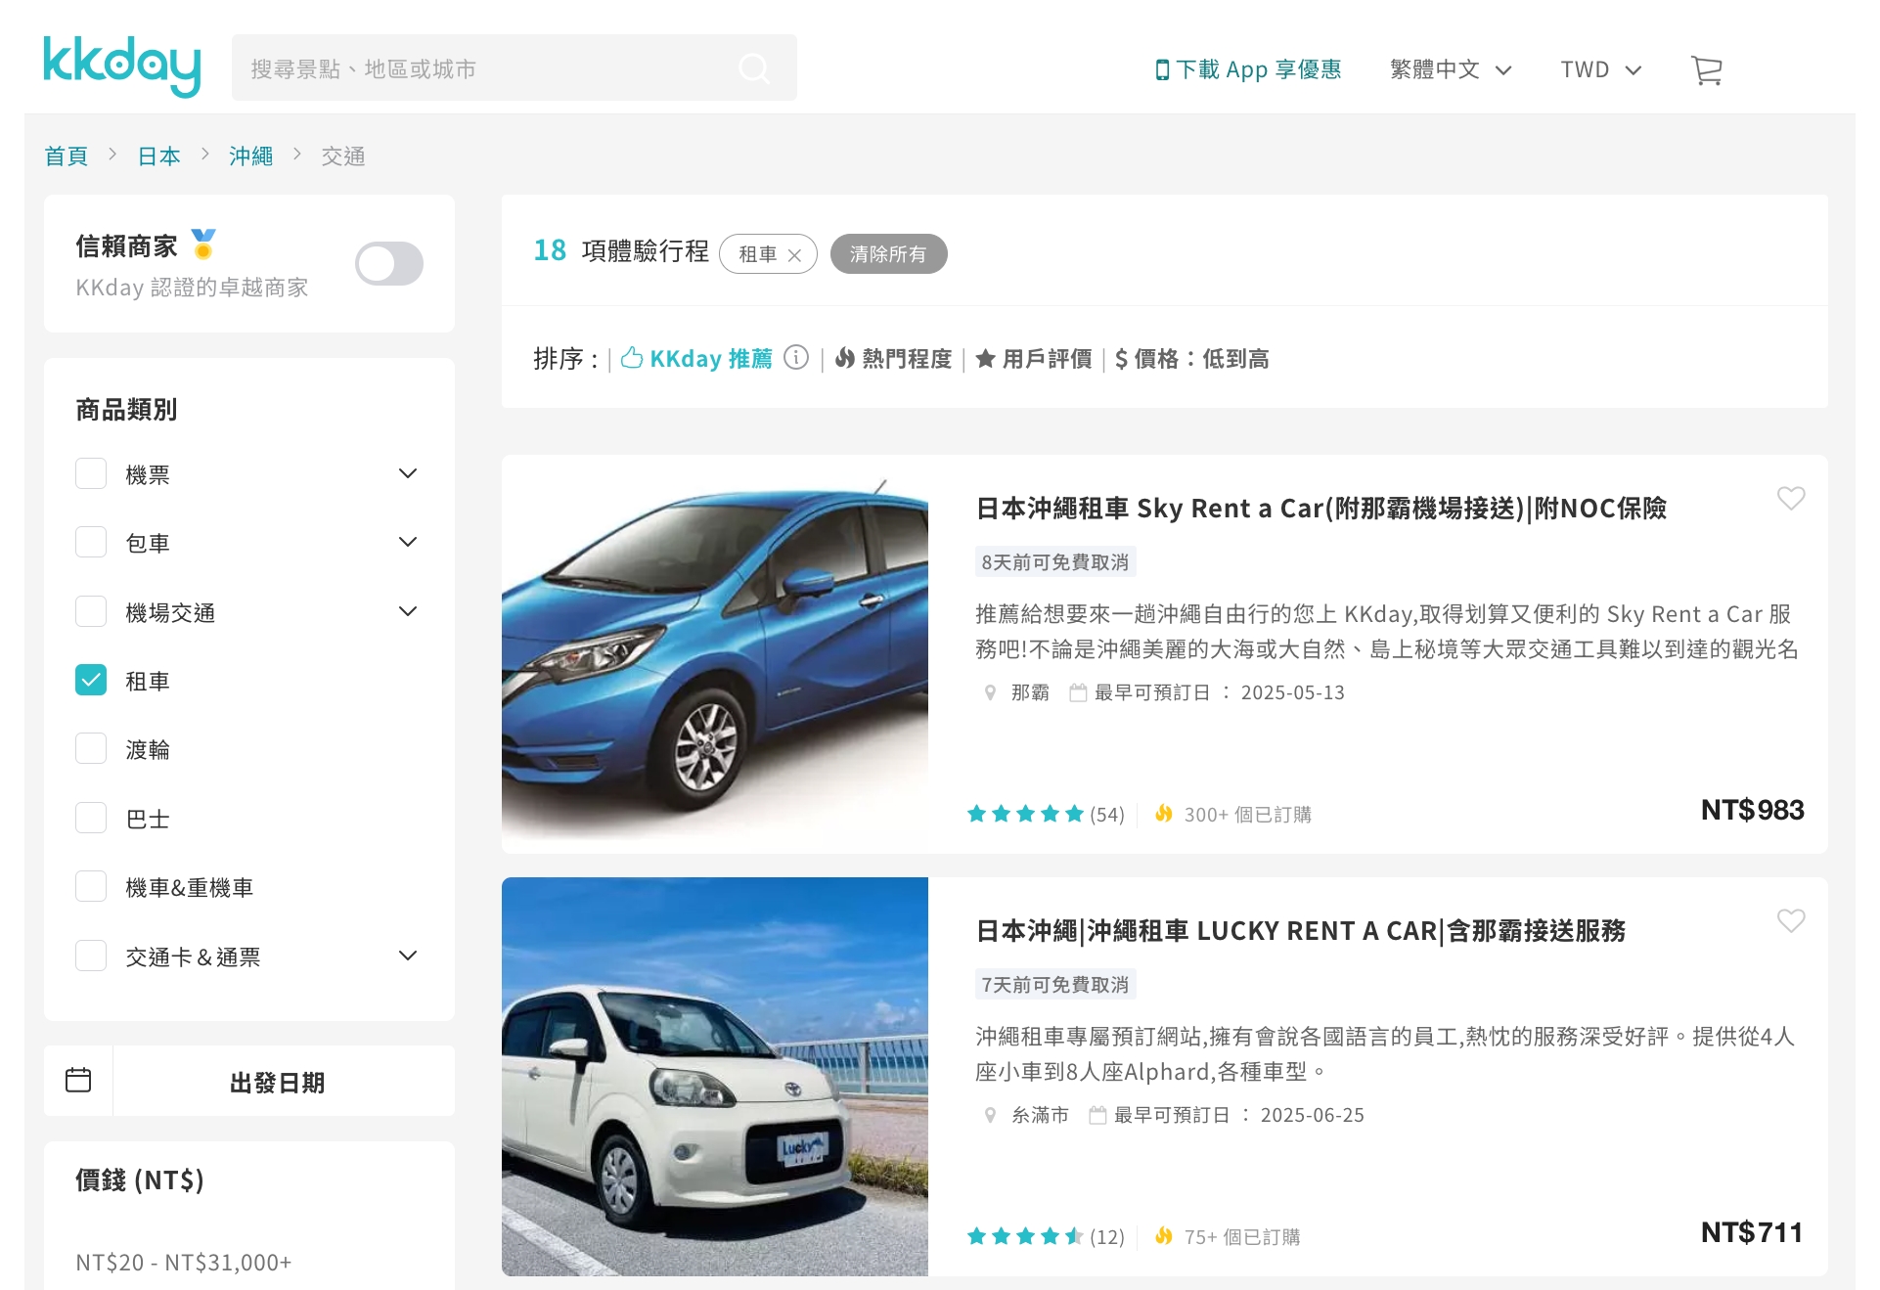The image size is (1880, 1290).
Task: Click 清除所有 to clear filters
Action: tap(888, 254)
